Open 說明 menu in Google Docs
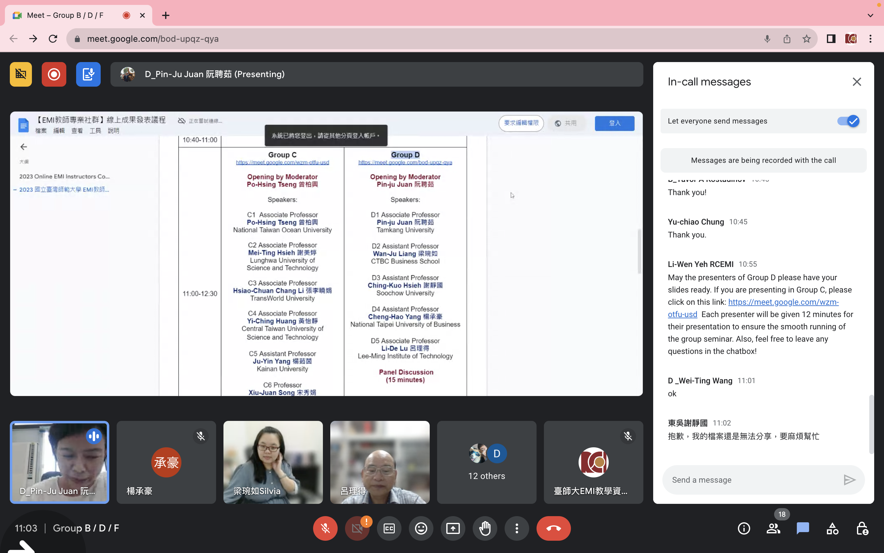884x553 pixels. pyautogui.click(x=113, y=131)
